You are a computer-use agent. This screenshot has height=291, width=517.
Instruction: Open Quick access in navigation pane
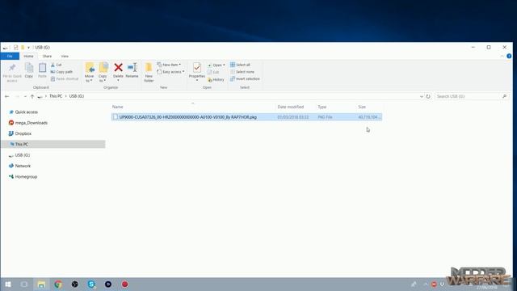coord(27,112)
